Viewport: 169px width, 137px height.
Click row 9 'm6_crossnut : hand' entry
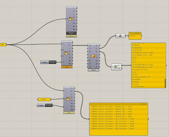119,129
